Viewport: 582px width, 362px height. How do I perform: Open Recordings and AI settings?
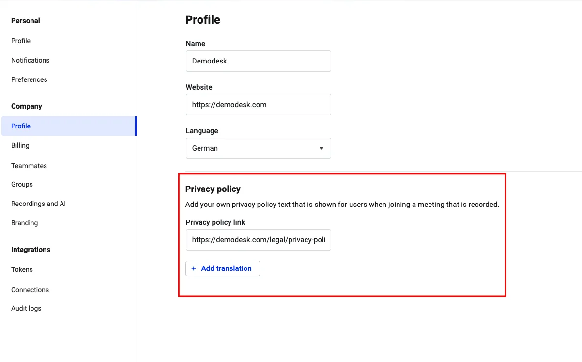pos(38,204)
